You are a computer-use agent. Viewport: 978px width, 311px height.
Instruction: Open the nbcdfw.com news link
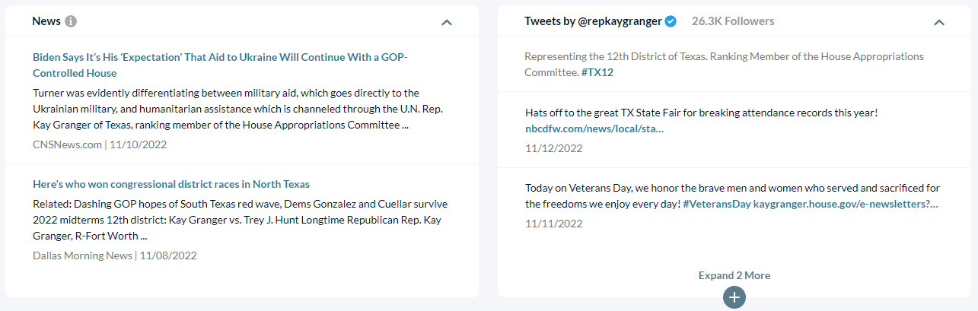click(x=594, y=129)
